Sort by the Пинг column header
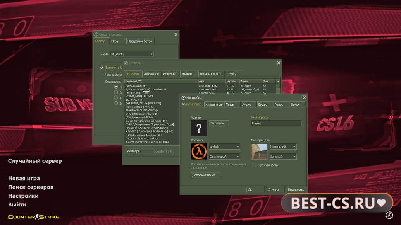Viewport: 401px width, 225px height. [268, 81]
